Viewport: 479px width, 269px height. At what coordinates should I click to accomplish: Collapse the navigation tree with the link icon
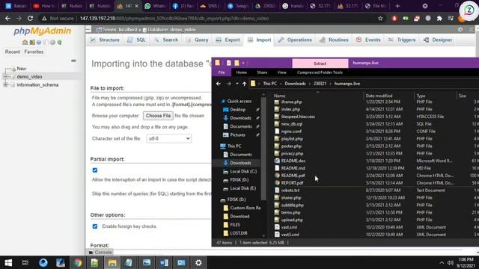tap(73, 61)
